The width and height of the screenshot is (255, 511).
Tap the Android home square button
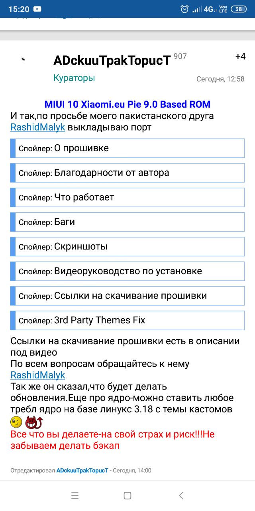pyautogui.click(x=127, y=495)
